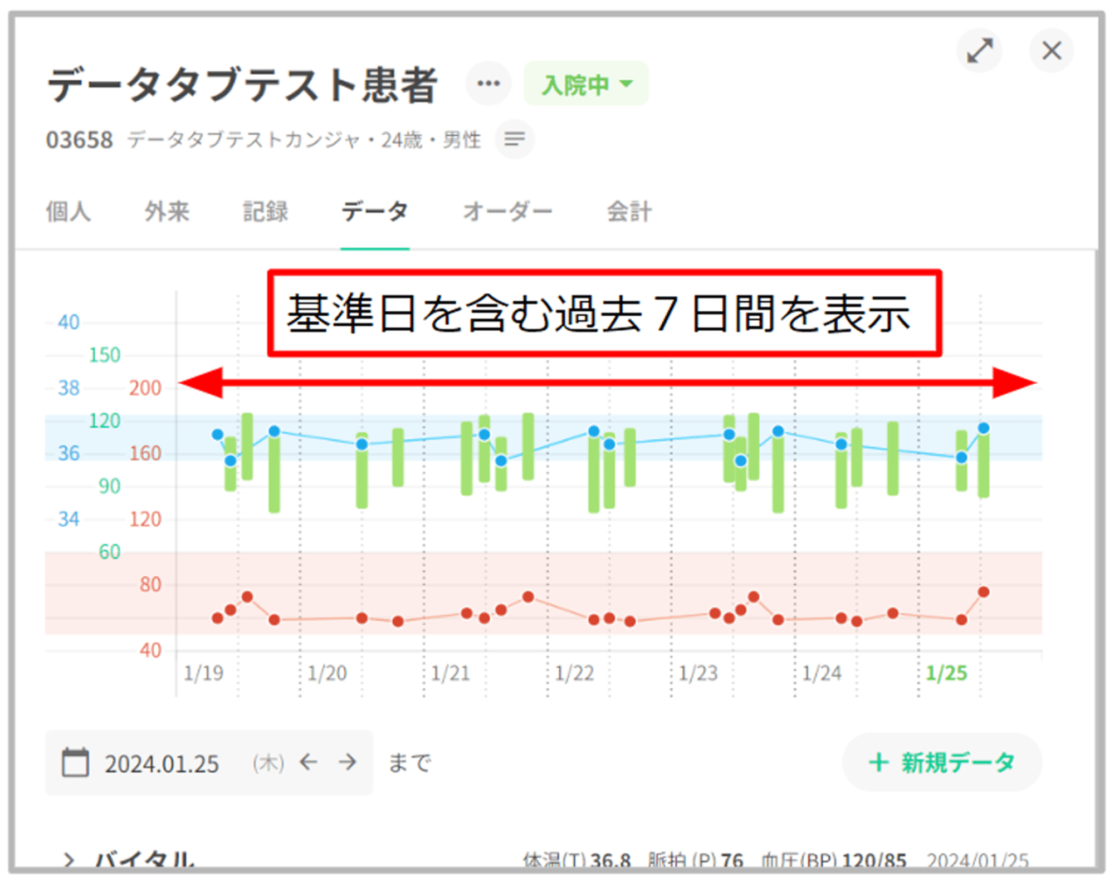Viewport: 1114px width, 881px height.
Task: Select the データ tab
Action: click(x=375, y=212)
